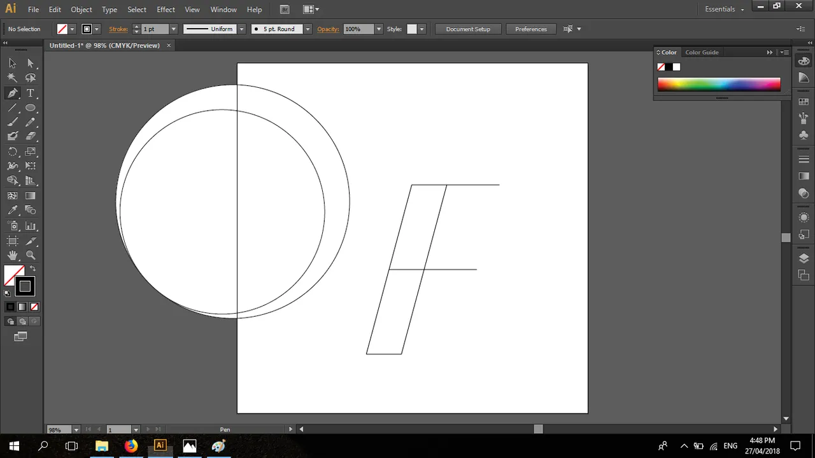Open the Object menu
This screenshot has width=815, height=458.
click(x=81, y=10)
